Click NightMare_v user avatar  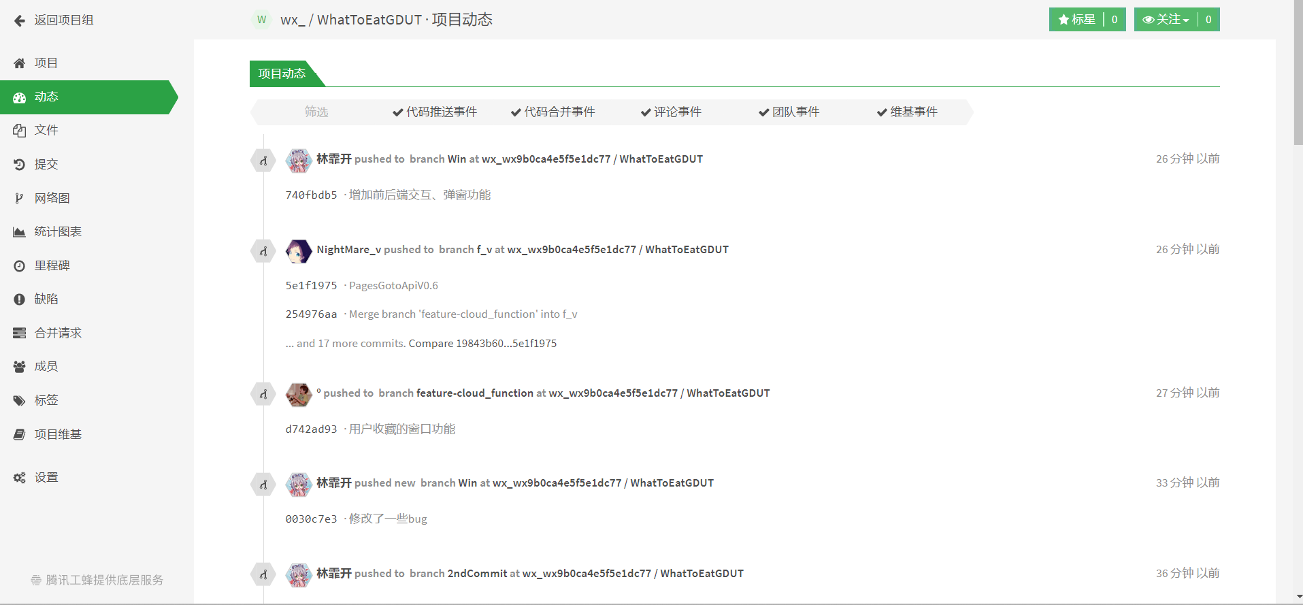pos(299,251)
